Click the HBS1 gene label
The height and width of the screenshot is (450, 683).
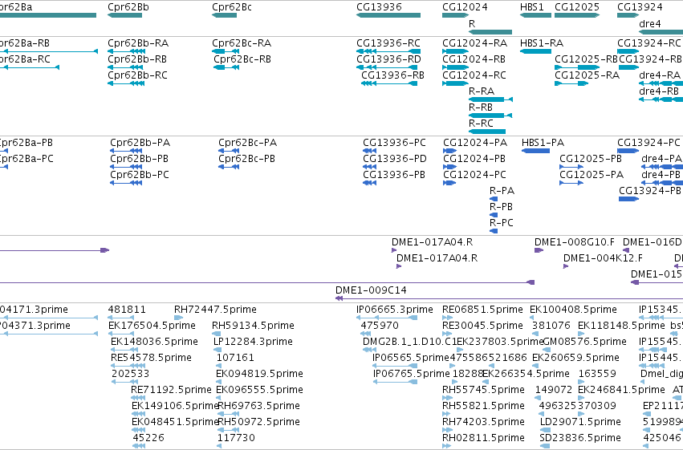pyautogui.click(x=532, y=7)
